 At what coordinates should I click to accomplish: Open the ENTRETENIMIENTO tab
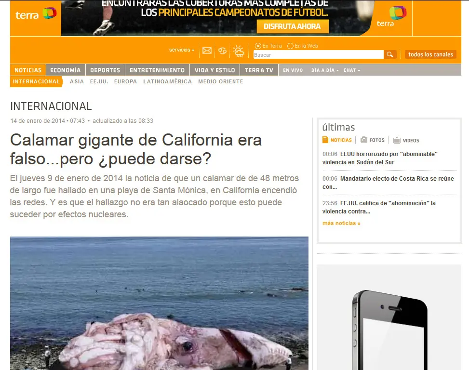(x=157, y=70)
